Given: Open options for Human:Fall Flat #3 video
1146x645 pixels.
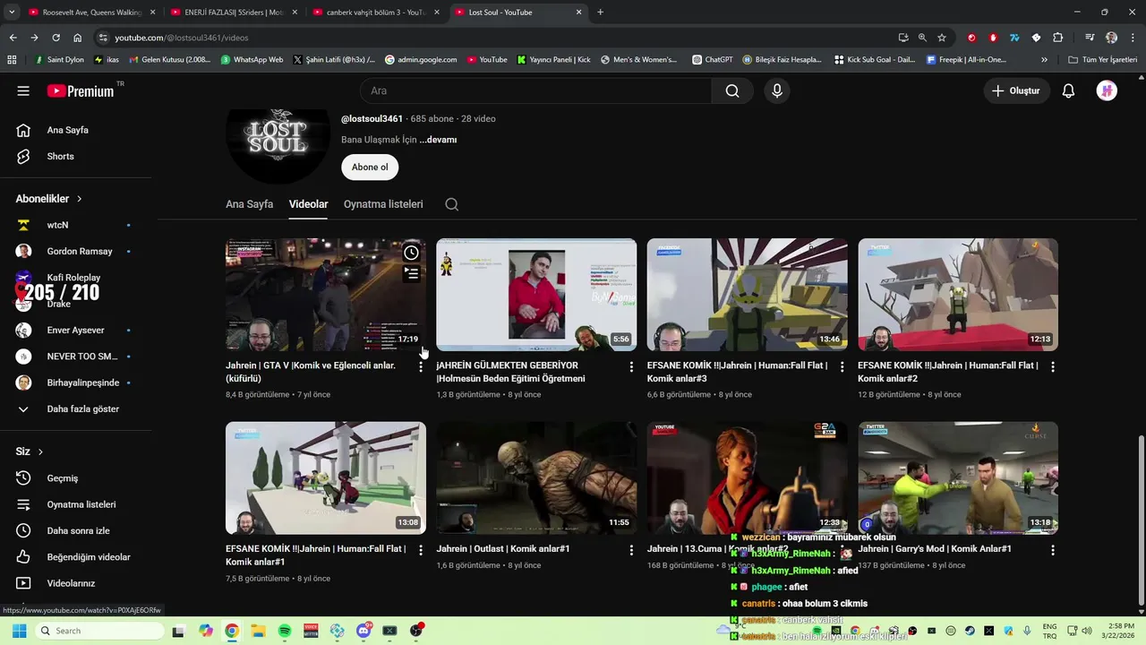Looking at the screenshot, I should pos(842,367).
